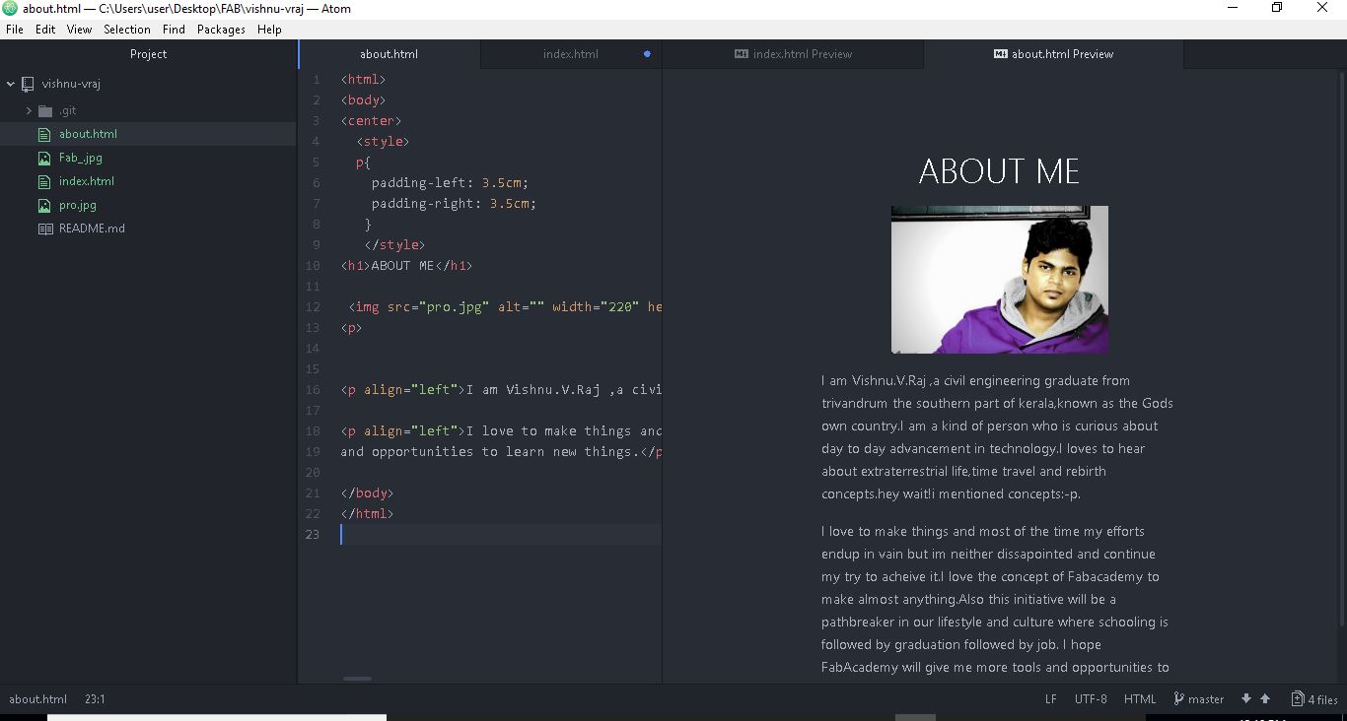Viewport: 1347px width, 721px height.
Task: Click the index.html file icon in tree
Action: [44, 181]
